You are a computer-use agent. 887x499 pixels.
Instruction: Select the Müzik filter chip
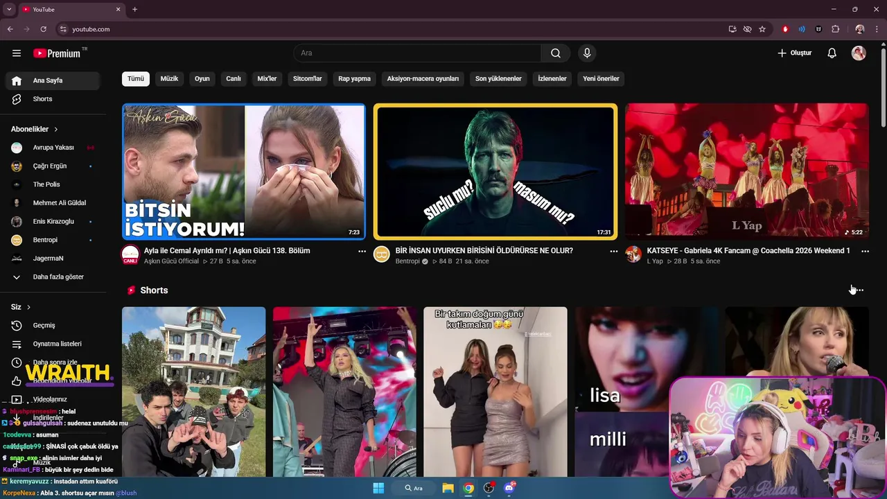(169, 79)
